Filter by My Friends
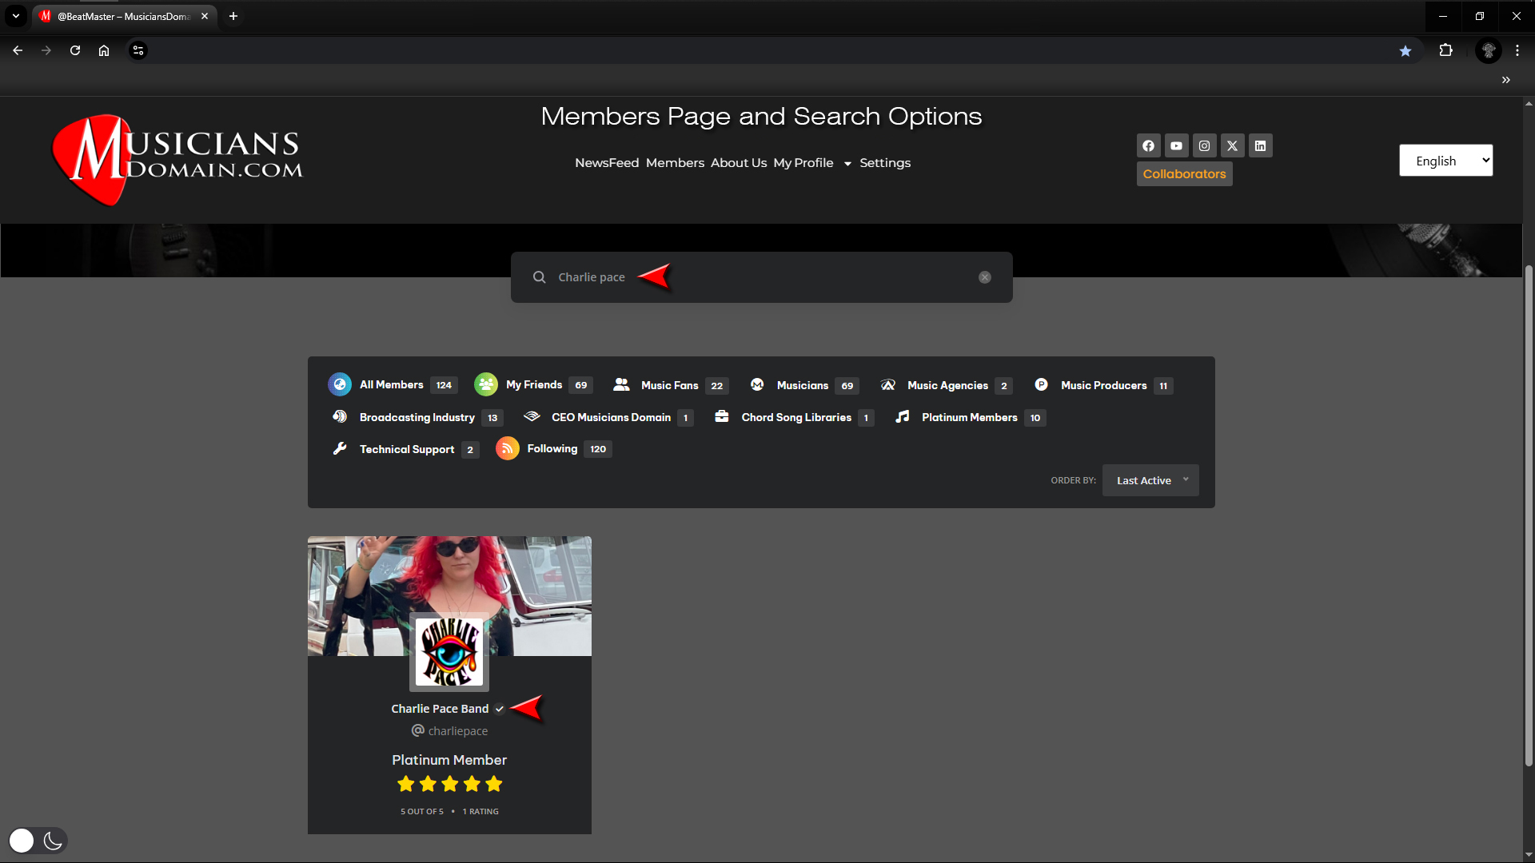The width and height of the screenshot is (1535, 863). 533,385
